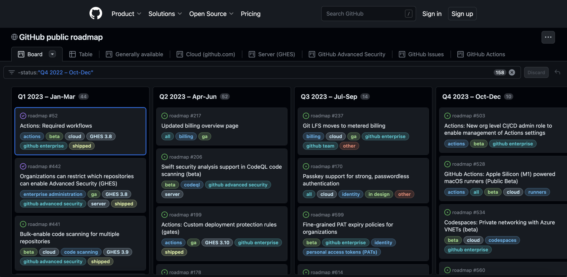567x277 pixels.
Task: Switch to the Table view tab
Action: coord(81,54)
